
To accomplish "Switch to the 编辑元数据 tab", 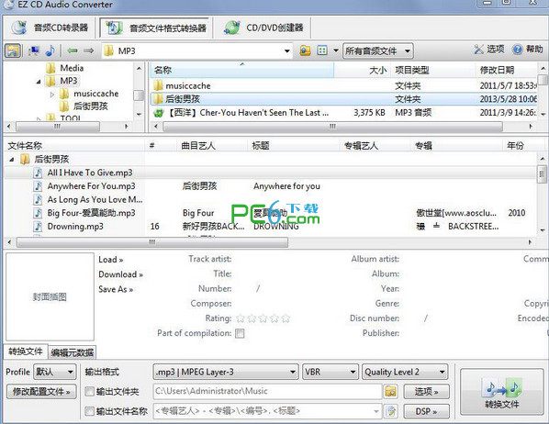I will pyautogui.click(x=73, y=352).
